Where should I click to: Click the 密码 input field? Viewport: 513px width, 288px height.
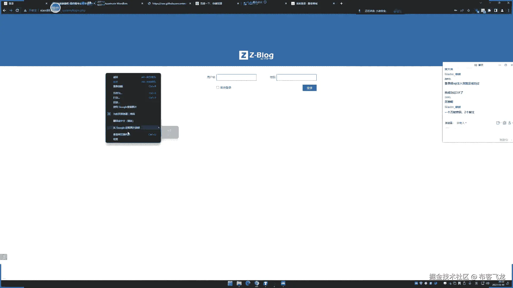click(x=296, y=77)
